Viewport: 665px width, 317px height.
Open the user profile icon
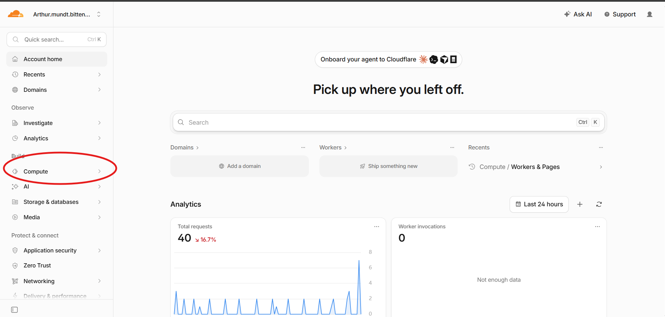[650, 14]
